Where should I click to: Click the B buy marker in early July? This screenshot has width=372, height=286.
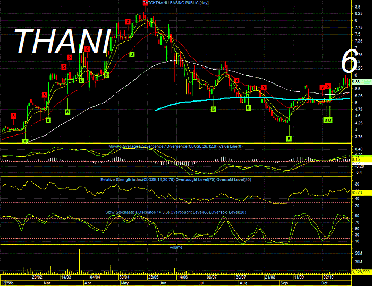point(214,109)
